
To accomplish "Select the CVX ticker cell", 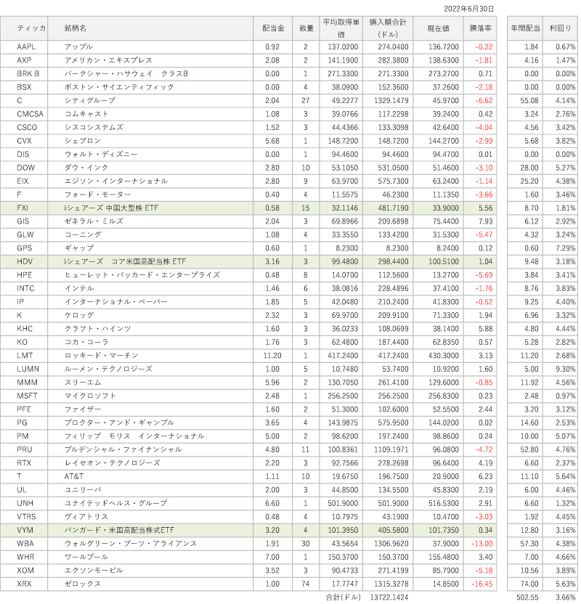I will (24, 141).
